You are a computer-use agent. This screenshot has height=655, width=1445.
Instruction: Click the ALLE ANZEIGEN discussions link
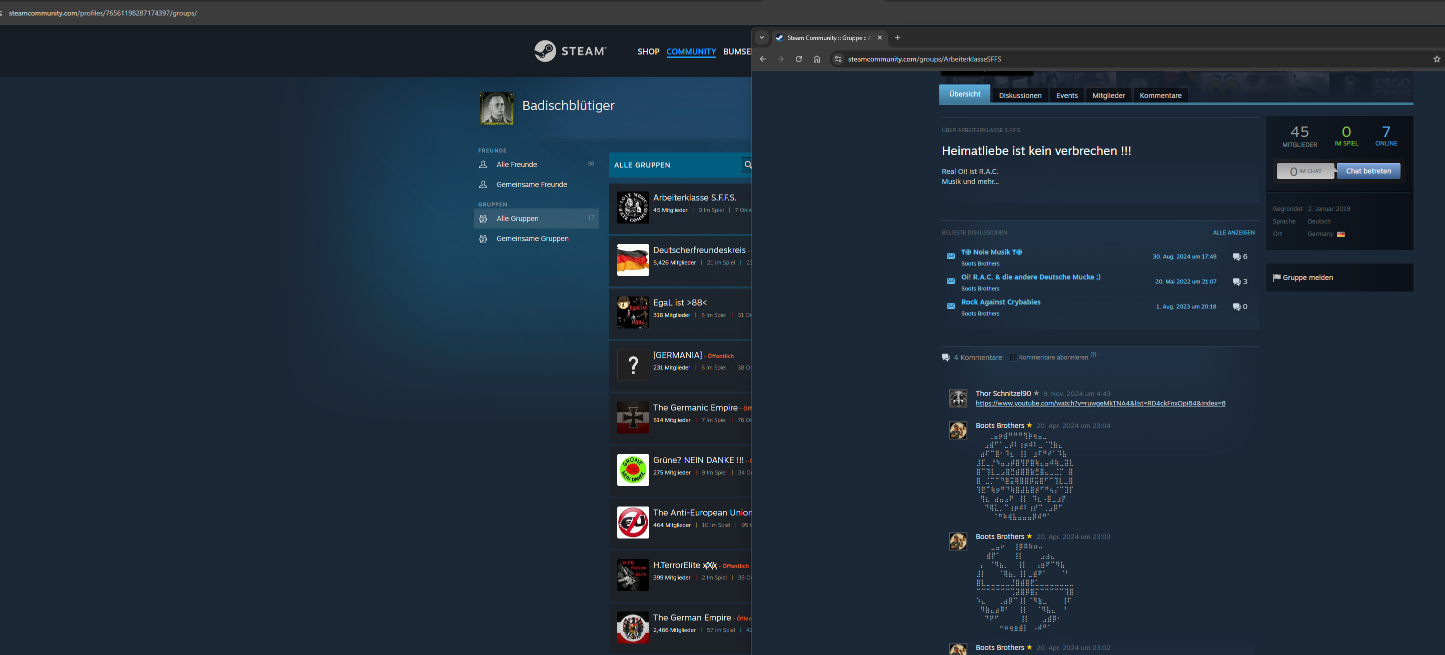pos(1233,232)
